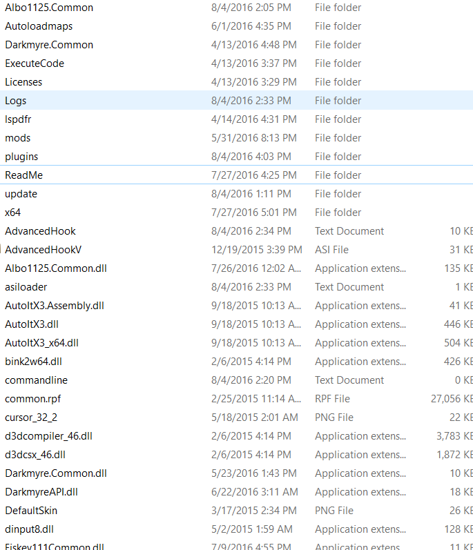Click the 3,783 KB size value

[x=454, y=436]
